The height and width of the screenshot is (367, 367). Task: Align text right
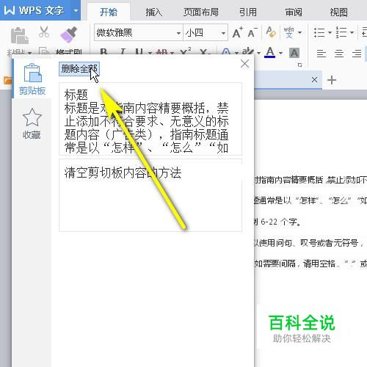(x=357, y=54)
